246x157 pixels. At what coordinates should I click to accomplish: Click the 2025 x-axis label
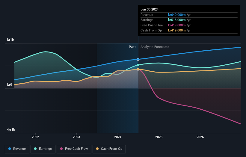point(159,137)
